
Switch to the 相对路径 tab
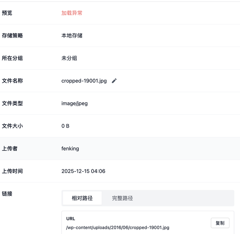click(x=82, y=198)
